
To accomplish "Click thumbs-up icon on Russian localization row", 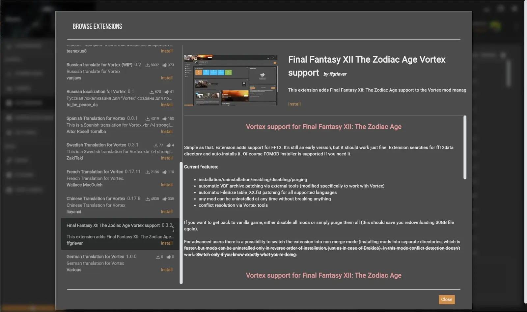I will point(167,92).
